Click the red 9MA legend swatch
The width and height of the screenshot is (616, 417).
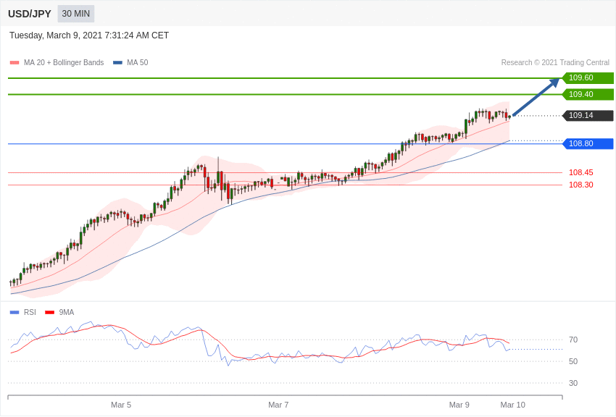49,312
